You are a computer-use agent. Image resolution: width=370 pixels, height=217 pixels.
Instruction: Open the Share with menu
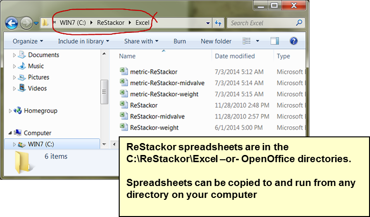141,41
